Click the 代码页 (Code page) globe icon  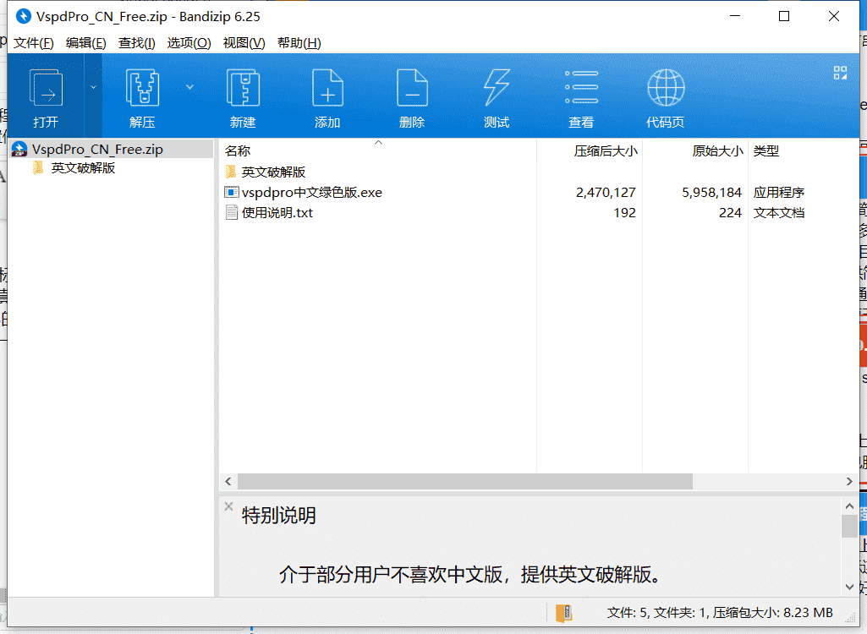point(666,87)
